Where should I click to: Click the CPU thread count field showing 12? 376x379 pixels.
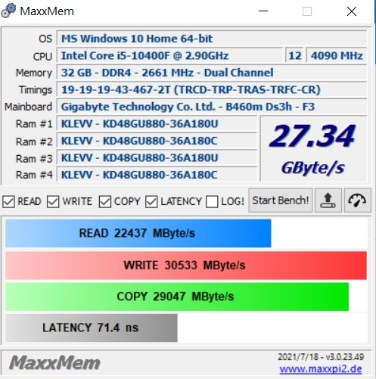295,55
